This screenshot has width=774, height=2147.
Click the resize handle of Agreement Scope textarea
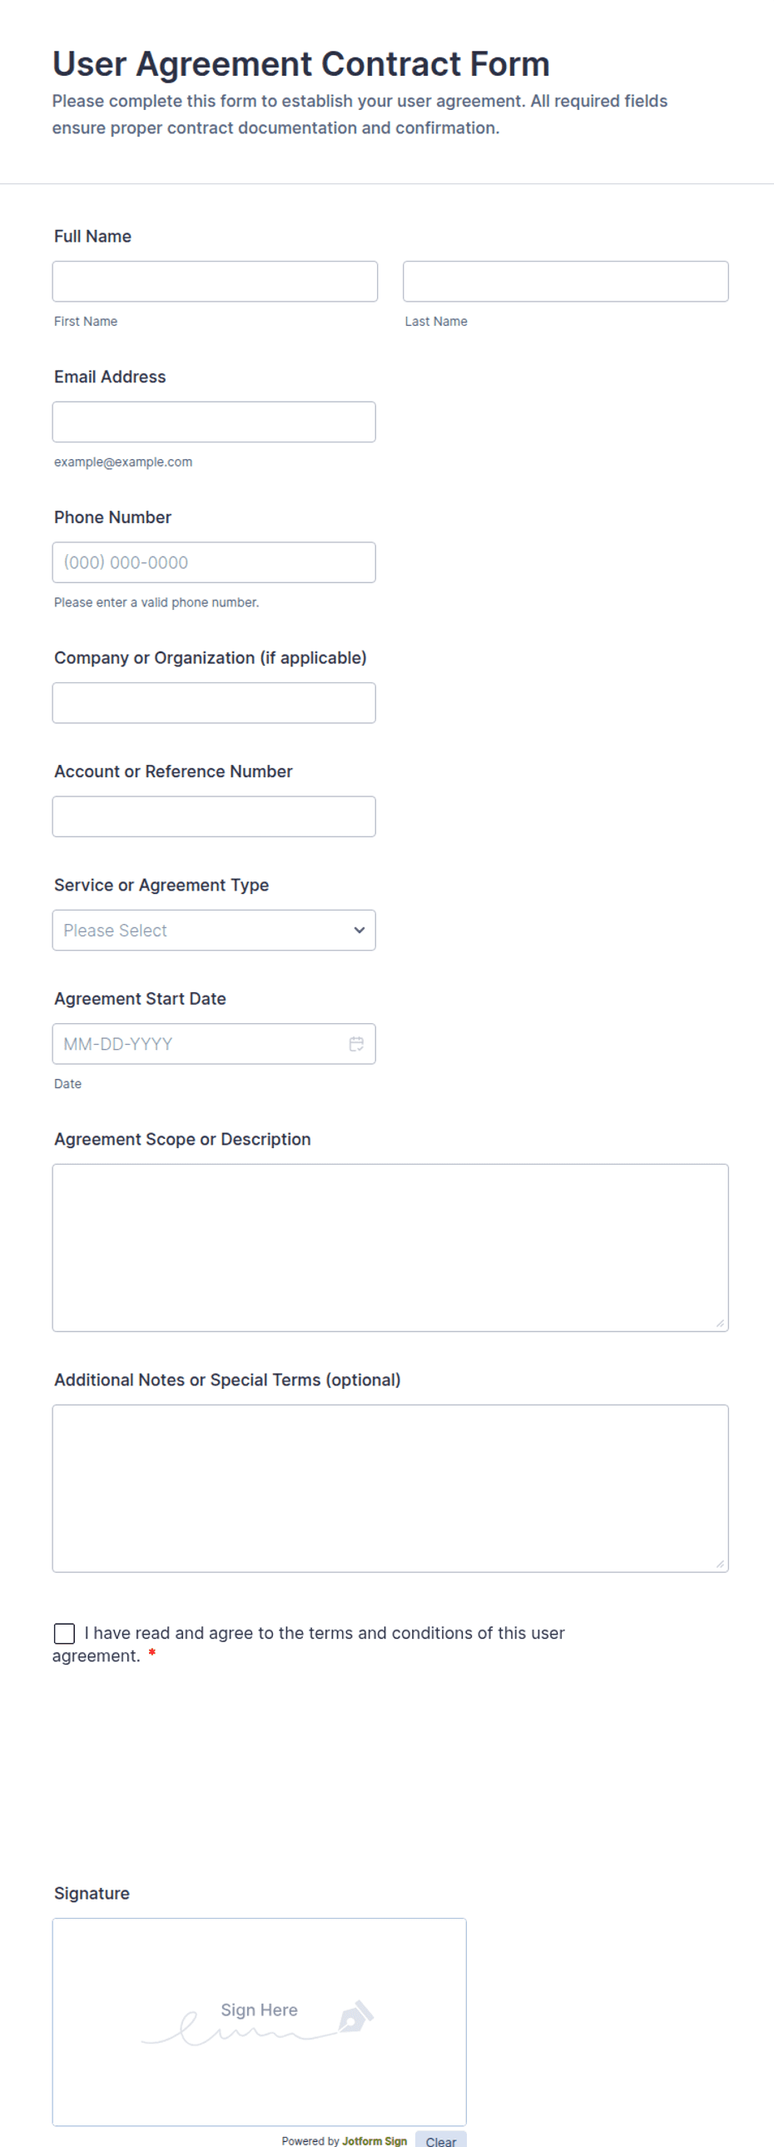[720, 1323]
